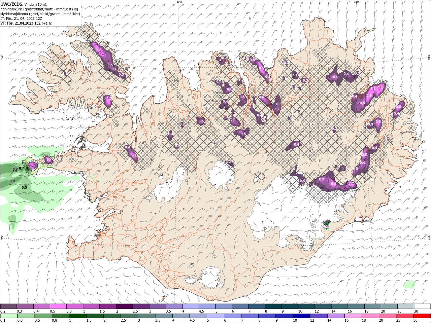Click the small colored precipitation cluster on southeast glacier edge
This screenshot has height=323, width=431.
(x=327, y=224)
